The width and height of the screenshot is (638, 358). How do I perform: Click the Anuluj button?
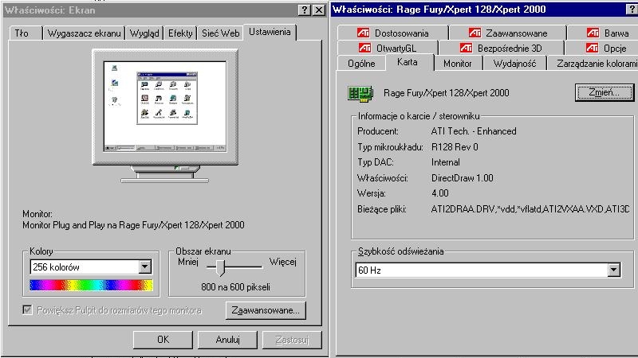tap(227, 340)
